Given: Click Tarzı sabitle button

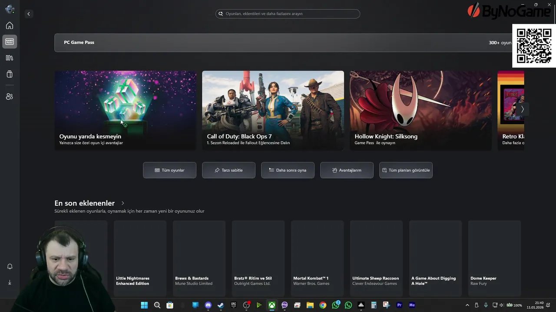Looking at the screenshot, I should [x=228, y=170].
